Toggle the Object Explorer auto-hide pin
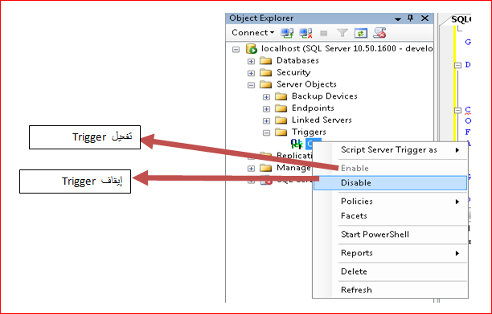This screenshot has width=492, height=314. (x=411, y=18)
